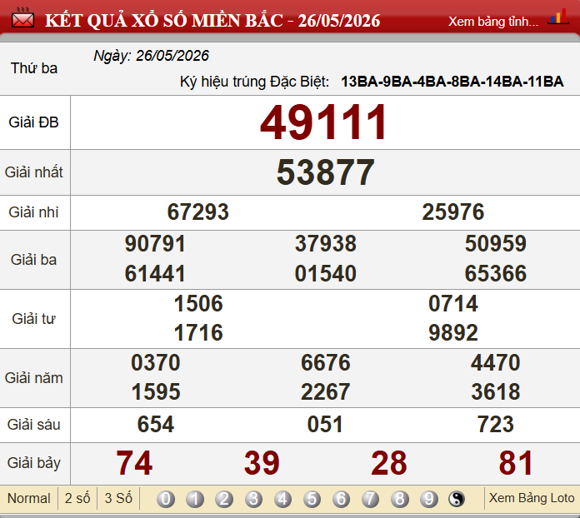Select digit 3 ball filter
Viewport: 580px width, 518px height.
(x=253, y=499)
